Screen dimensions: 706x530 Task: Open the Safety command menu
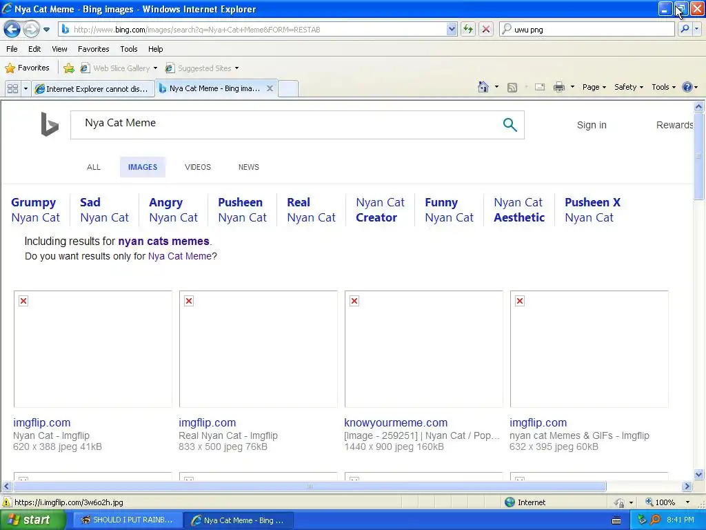point(629,87)
